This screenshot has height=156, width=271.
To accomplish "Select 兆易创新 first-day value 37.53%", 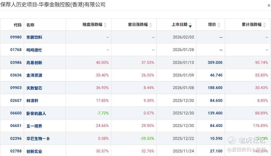I will tap(148, 62).
